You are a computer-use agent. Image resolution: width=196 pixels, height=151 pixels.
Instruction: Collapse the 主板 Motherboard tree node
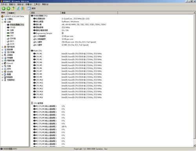point(2,22)
